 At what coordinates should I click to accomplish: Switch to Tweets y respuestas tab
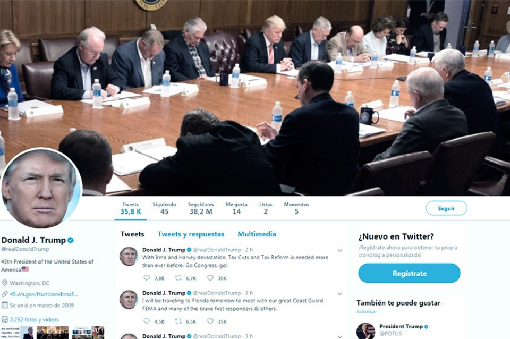coord(191,234)
